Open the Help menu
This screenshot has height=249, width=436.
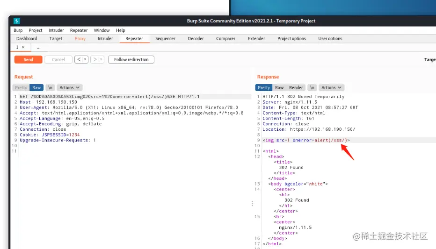point(120,30)
